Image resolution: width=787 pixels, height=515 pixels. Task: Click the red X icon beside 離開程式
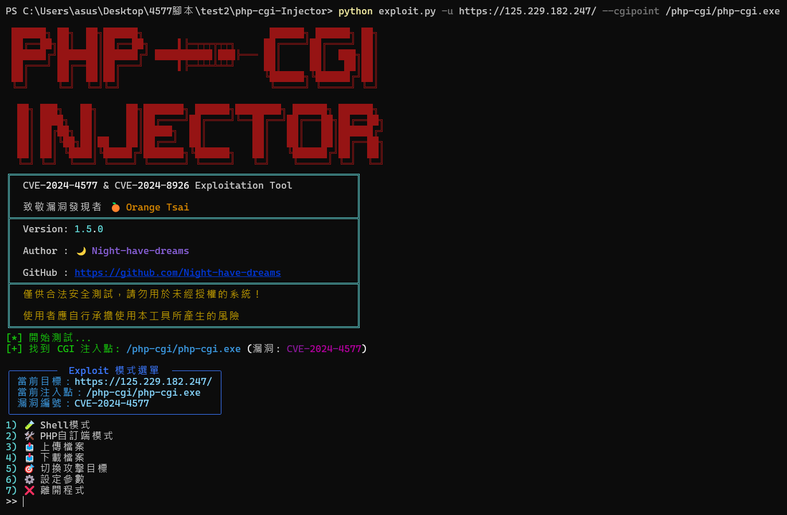point(29,490)
